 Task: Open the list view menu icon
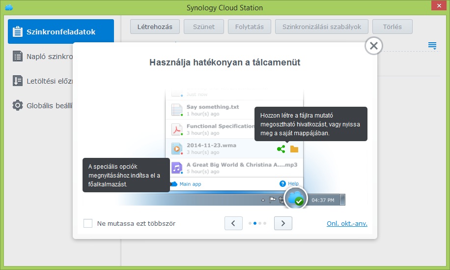click(x=432, y=46)
